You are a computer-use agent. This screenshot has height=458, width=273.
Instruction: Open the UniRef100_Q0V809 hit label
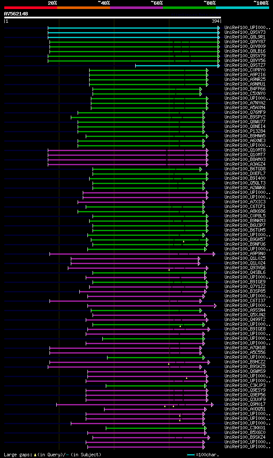[x=245, y=47]
